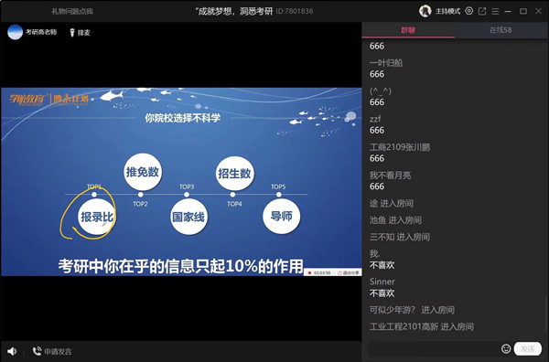
Task: Click the 三不知 进入房间 notice
Action: tap(400, 237)
